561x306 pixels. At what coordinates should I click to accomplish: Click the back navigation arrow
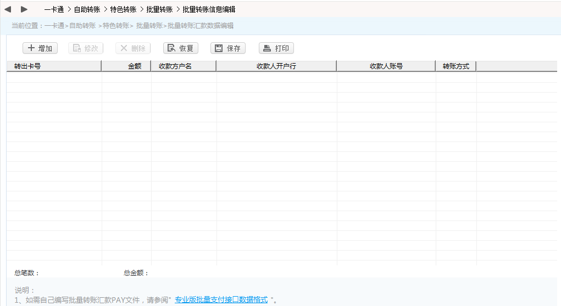click(x=8, y=9)
